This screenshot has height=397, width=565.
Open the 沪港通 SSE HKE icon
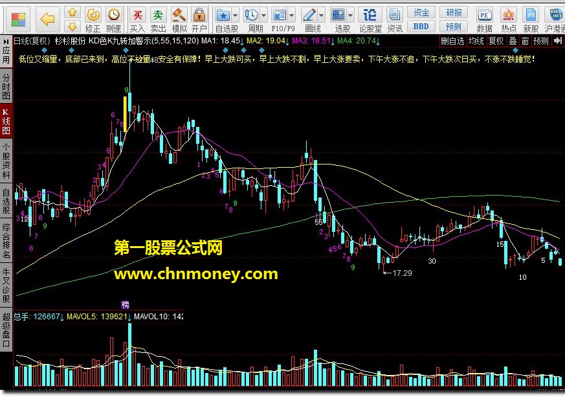click(555, 19)
